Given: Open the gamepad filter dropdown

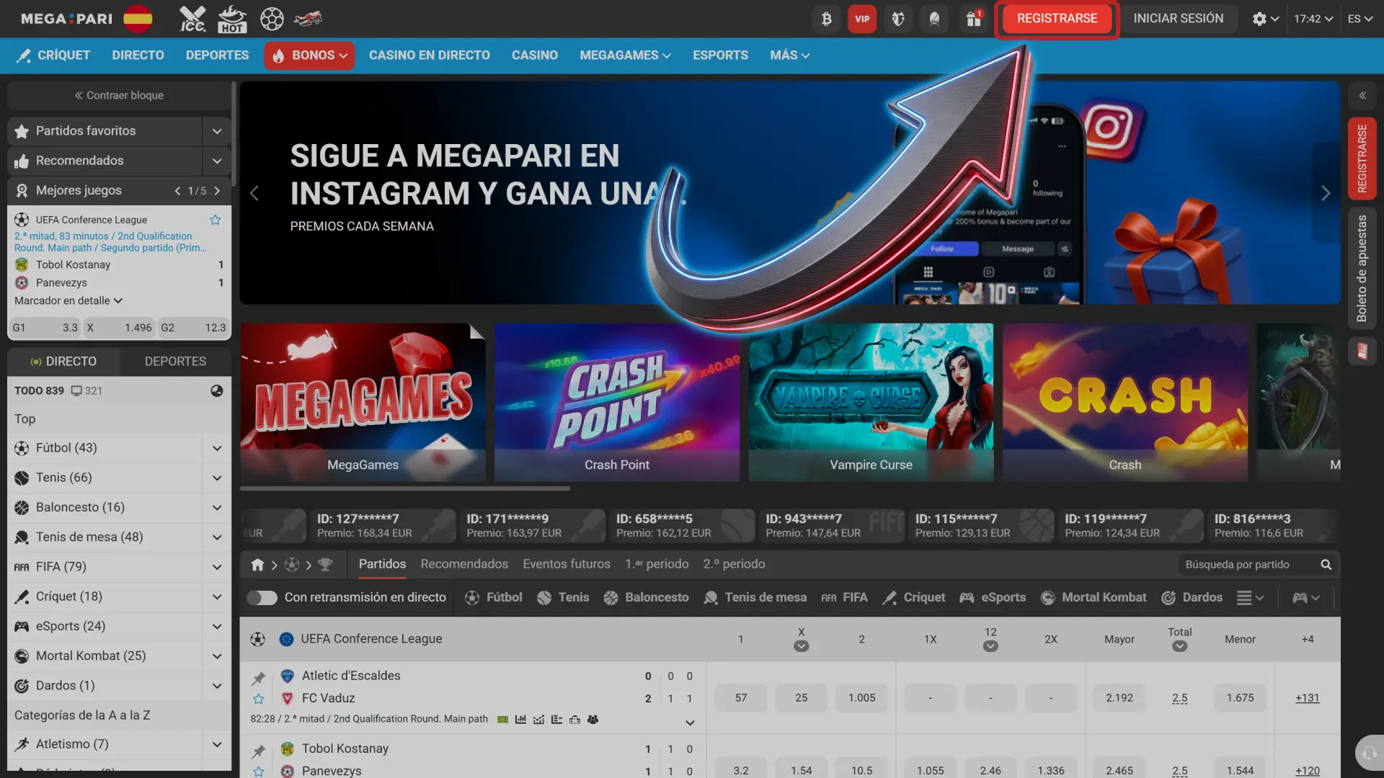Looking at the screenshot, I should click(x=1305, y=598).
